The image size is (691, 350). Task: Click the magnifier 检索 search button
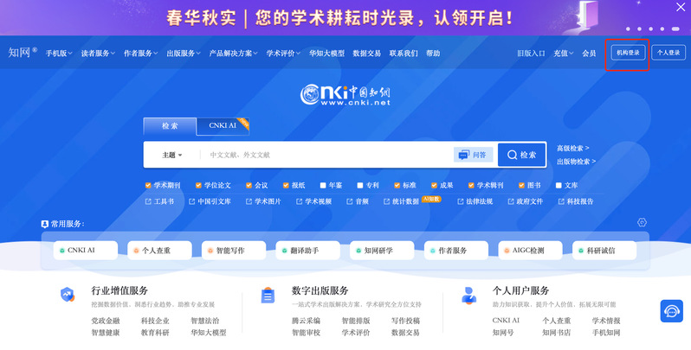coord(522,155)
